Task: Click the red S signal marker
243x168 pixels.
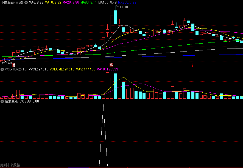Action: (x=192, y=65)
